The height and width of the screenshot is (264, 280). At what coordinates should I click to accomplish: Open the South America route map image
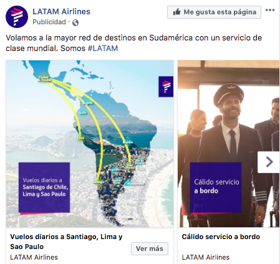pos(90,144)
